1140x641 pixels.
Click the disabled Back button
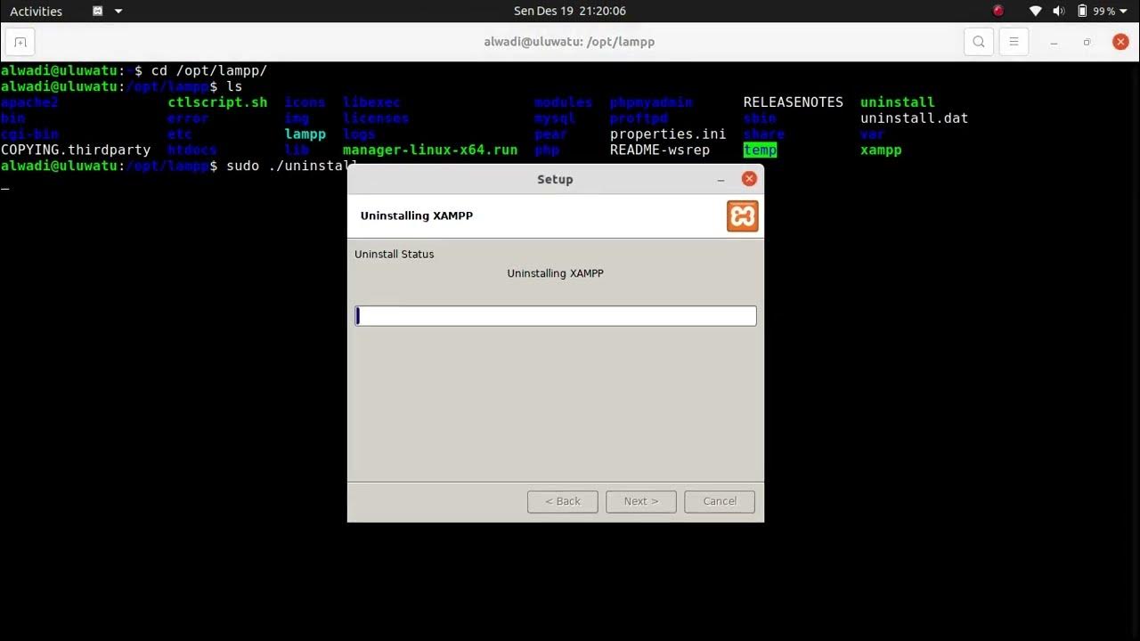pos(562,501)
